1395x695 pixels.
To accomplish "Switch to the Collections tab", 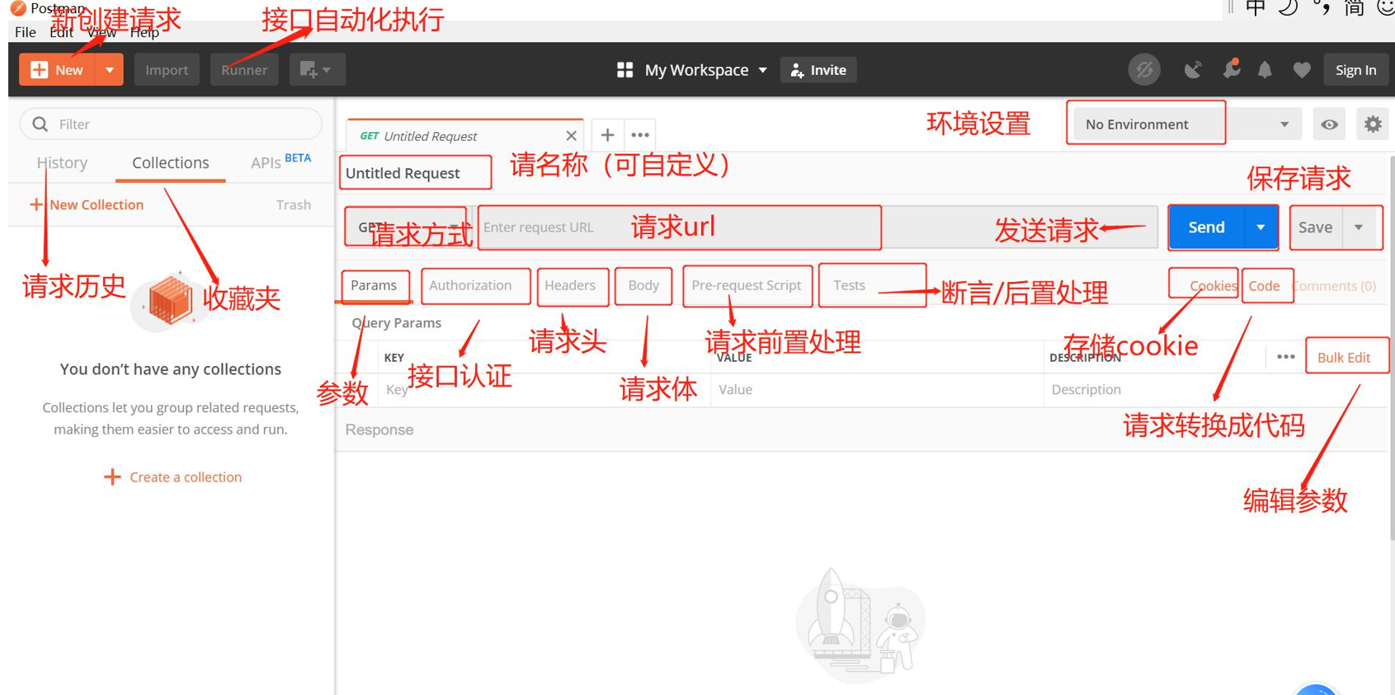I will click(171, 162).
